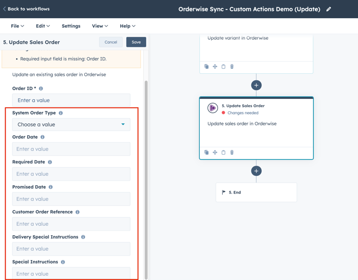
Task: Click the Required Date input field
Action: 71,174
